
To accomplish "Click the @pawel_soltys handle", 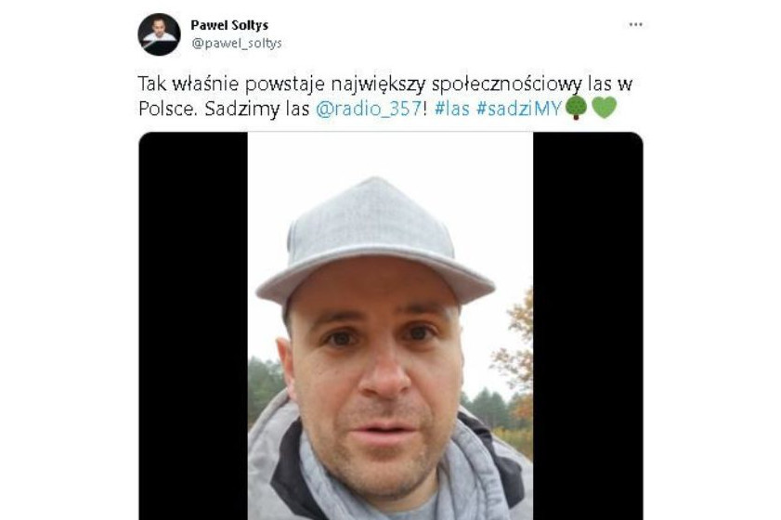I will pos(237,44).
